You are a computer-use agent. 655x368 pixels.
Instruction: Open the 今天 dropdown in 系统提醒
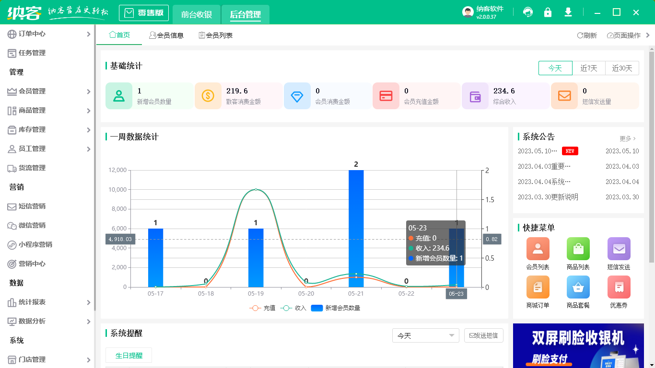point(426,335)
